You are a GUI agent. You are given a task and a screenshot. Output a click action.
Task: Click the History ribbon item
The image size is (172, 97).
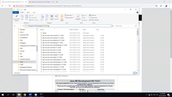84,20
